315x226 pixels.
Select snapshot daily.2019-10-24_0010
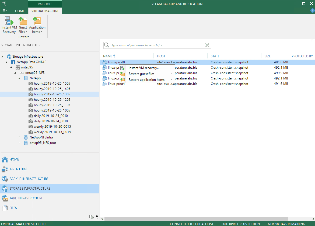coord(51,121)
